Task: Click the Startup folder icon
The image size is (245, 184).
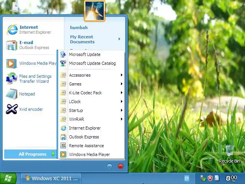Action: pyautogui.click(x=63, y=110)
